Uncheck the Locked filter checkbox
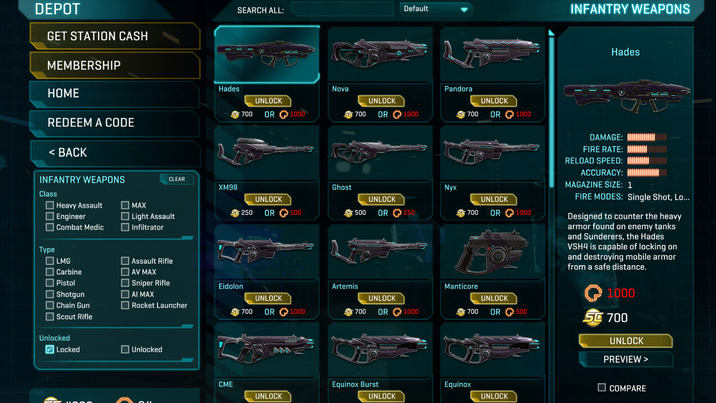Viewport: 716px width, 403px height. (x=50, y=349)
